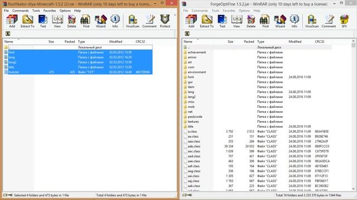Click Add icon in ForgeOptiFine window
The height and width of the screenshot is (200, 357).
191,21
